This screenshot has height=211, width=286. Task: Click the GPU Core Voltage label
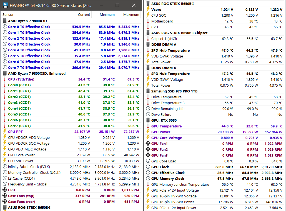[167, 138]
